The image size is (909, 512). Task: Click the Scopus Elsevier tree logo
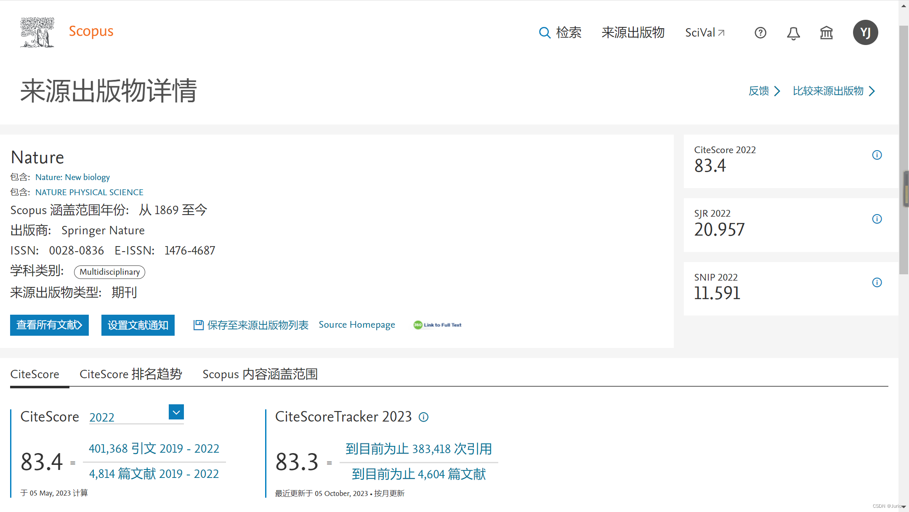(x=37, y=32)
